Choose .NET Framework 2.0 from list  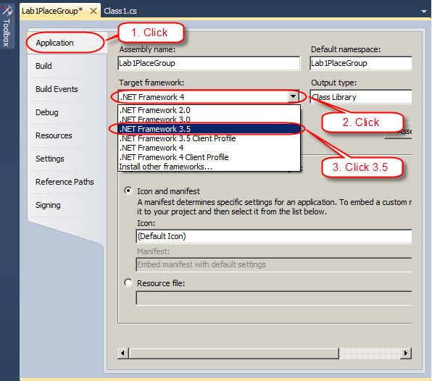pyautogui.click(x=209, y=110)
